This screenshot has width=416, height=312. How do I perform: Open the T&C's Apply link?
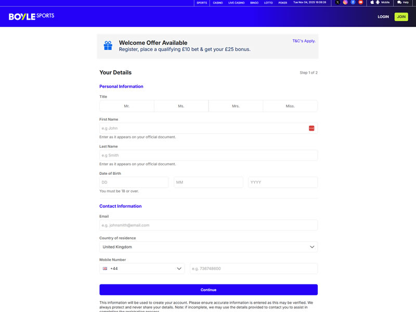[x=304, y=41]
